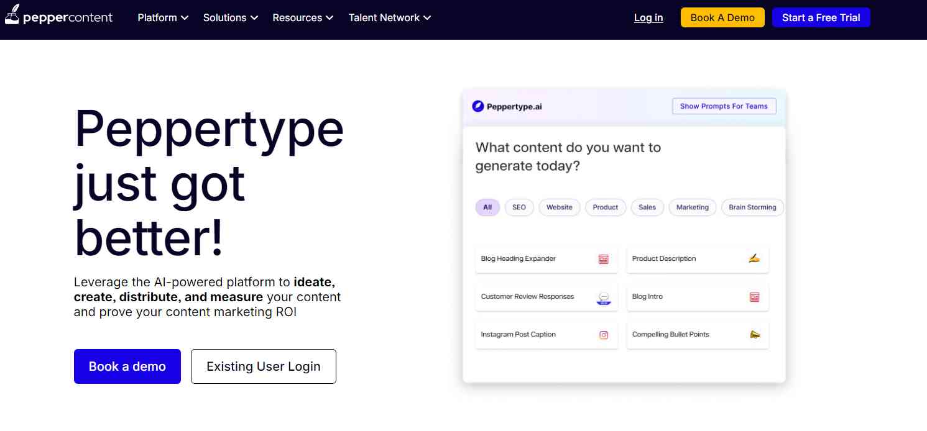
Task: Open the Blog Heading Expander card
Action: click(547, 259)
